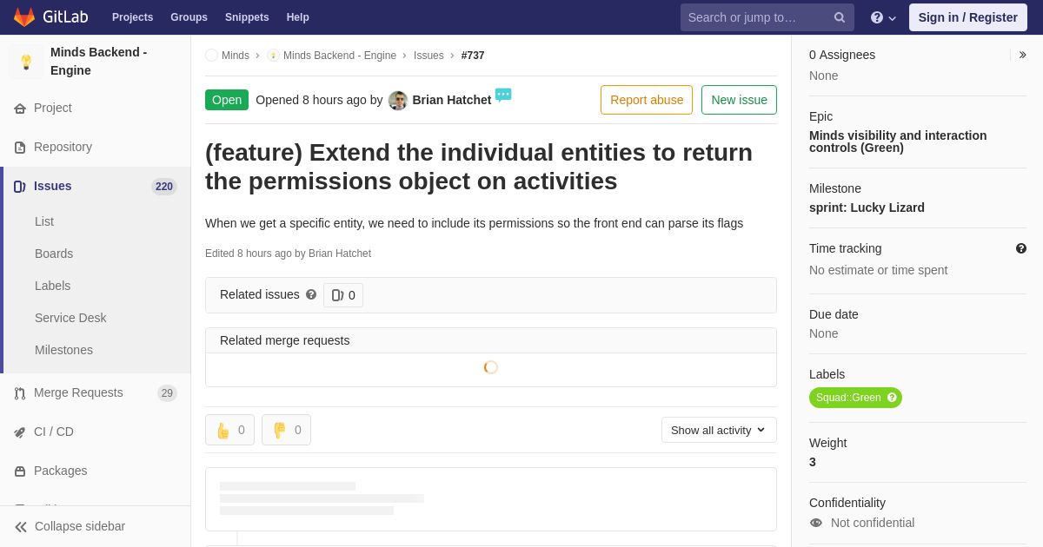Click the thumbs up reaction
The height and width of the screenshot is (547, 1043).
[x=229, y=430]
